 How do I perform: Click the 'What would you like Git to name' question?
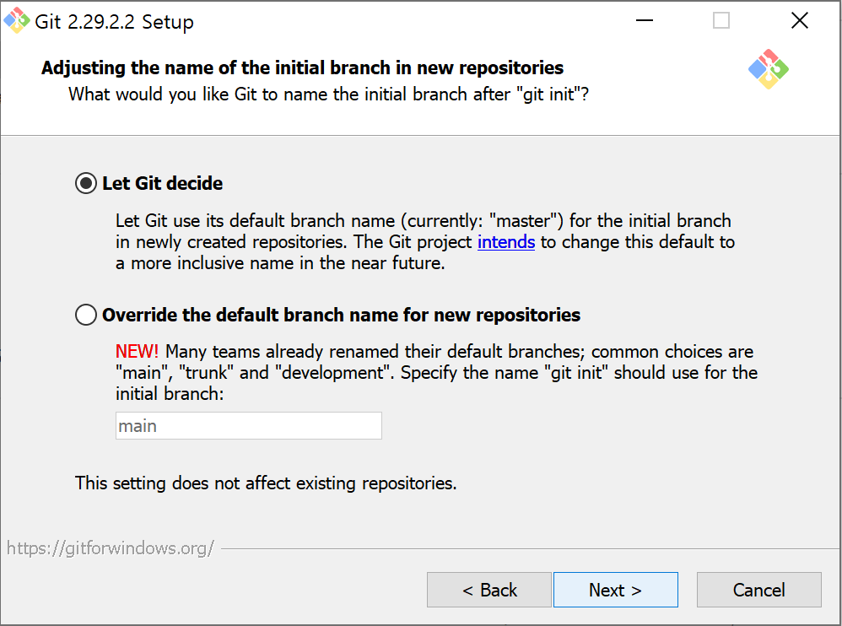[x=329, y=94]
